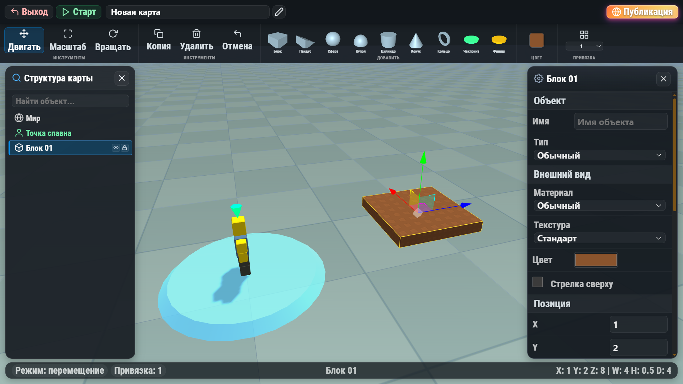Image resolution: width=683 pixels, height=384 pixels.
Task: Select Мир in the map structure
Action: click(x=33, y=118)
